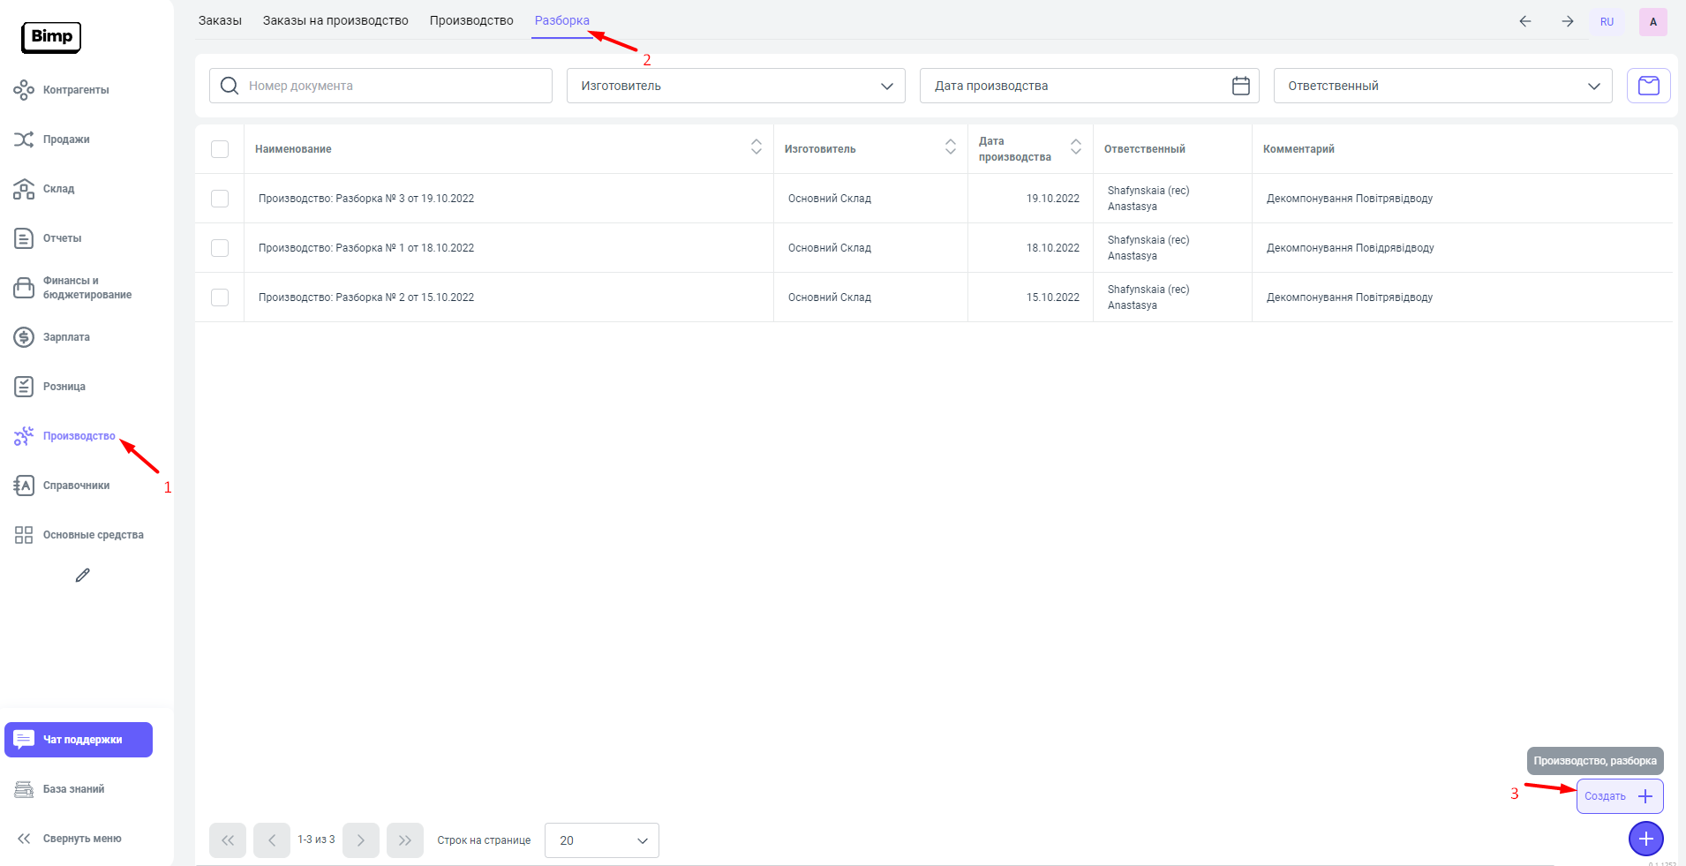Click the pencil edit menu icon

click(83, 576)
